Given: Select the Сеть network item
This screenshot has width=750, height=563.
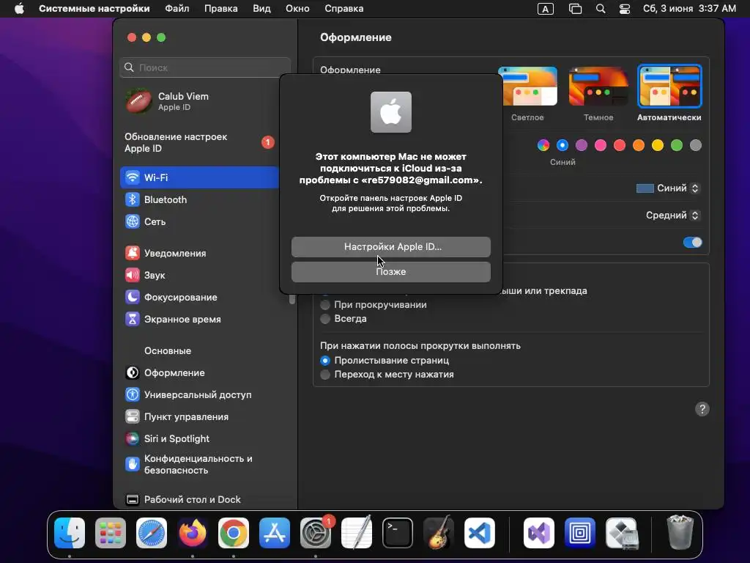Looking at the screenshot, I should (200, 221).
